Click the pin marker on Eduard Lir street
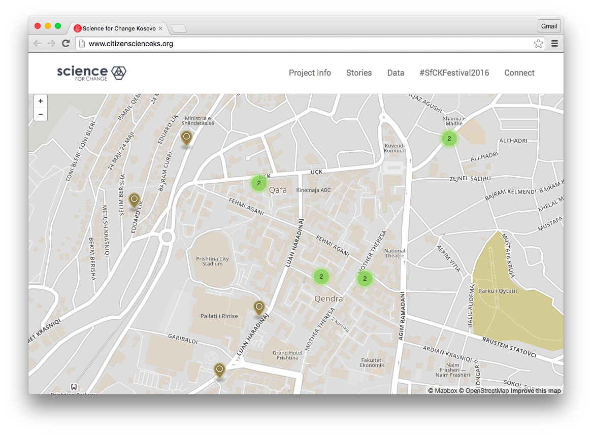Image resolution: width=592 pixels, height=435 pixels. [134, 200]
